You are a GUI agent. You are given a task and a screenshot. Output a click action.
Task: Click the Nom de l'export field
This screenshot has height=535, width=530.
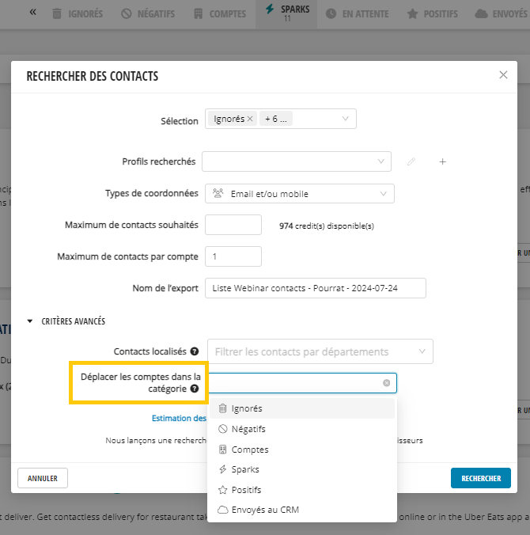316,288
